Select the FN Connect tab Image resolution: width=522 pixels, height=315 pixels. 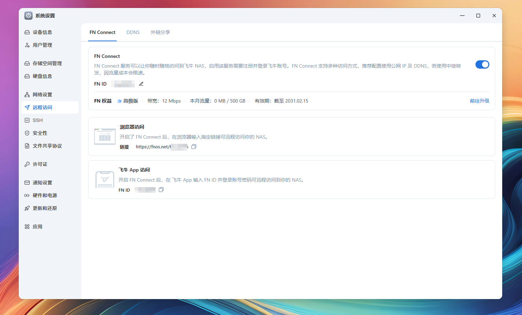pos(102,32)
